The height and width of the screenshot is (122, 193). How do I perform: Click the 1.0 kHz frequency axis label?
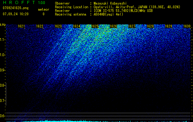click(2, 55)
